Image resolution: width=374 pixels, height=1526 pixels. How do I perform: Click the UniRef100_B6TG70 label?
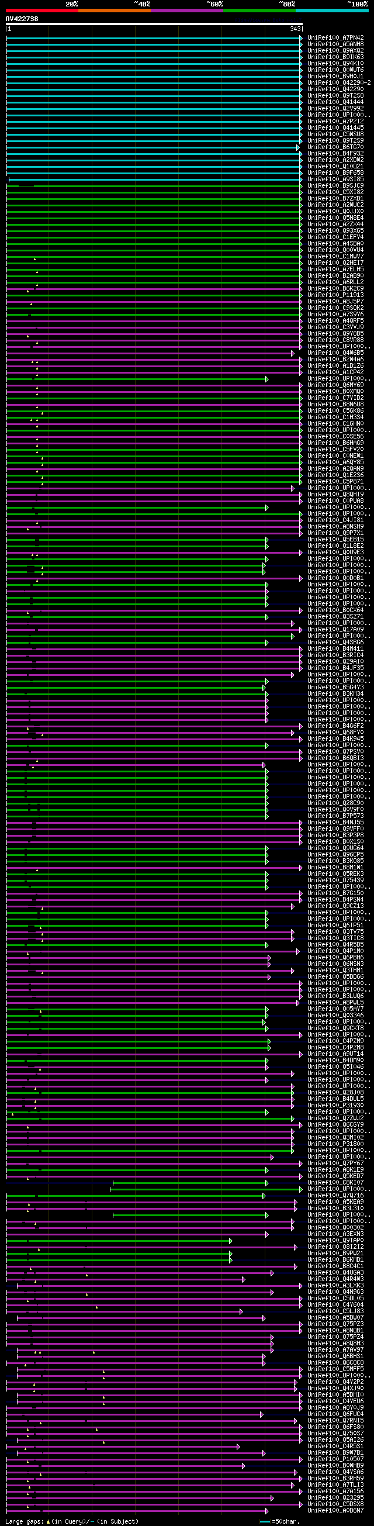pyautogui.click(x=335, y=147)
